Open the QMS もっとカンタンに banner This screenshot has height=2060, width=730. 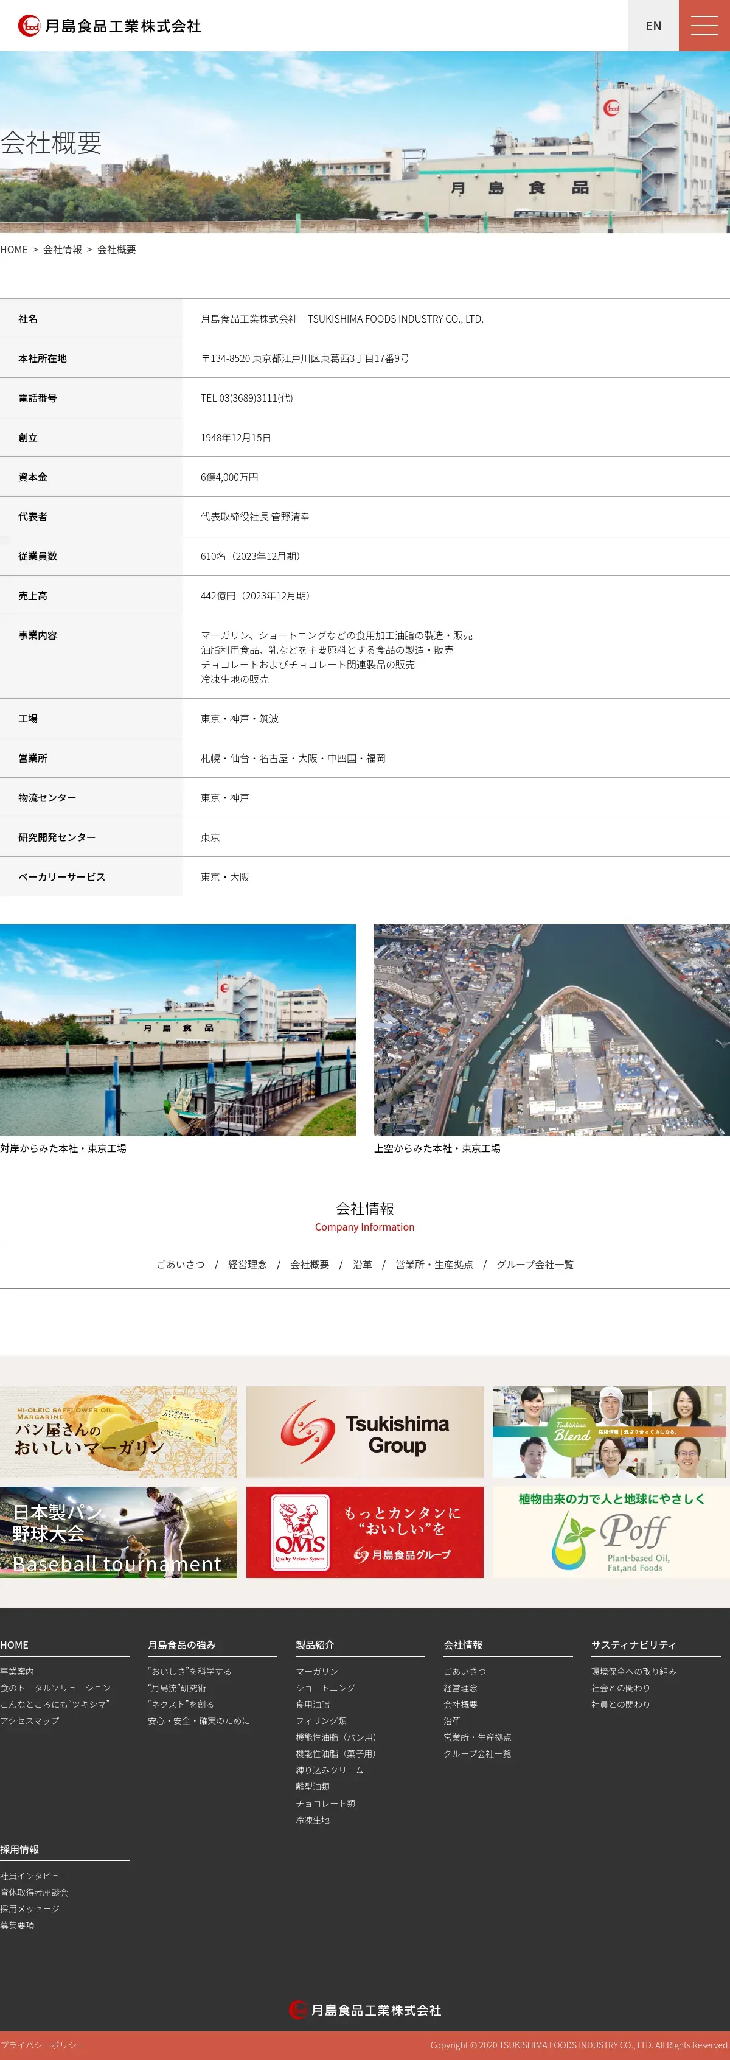coord(364,1532)
